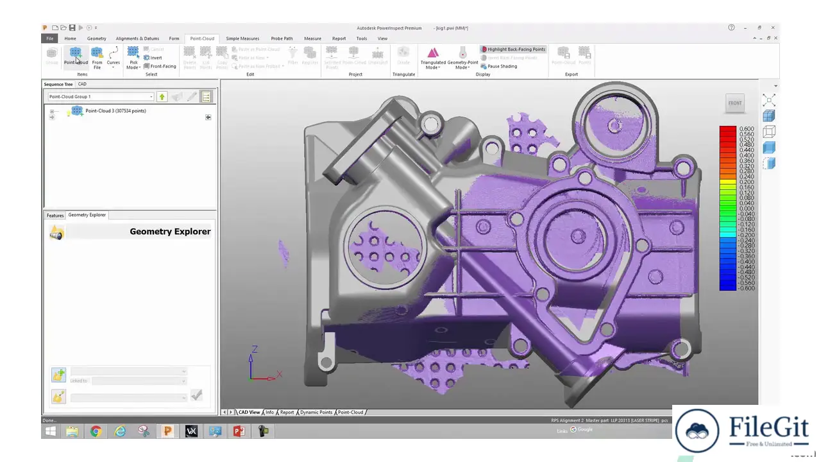Viewport: 821px width, 462px height.
Task: Switch to the Geometry Explorer tab
Action: click(x=87, y=215)
